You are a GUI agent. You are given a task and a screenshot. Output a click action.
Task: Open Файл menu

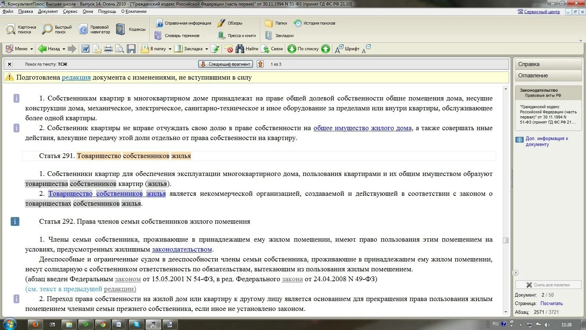coord(8,11)
